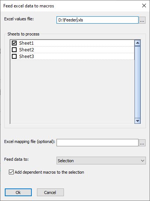Tick the Sheet3 checkbox
Screen dimensions: 150x201
[14, 57]
